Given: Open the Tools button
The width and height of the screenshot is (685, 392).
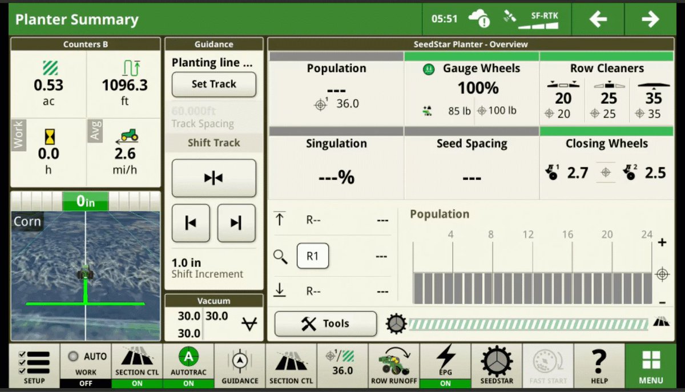Looking at the screenshot, I should [x=325, y=324].
